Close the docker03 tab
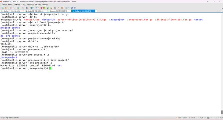The image size is (223, 120). click(70, 11)
